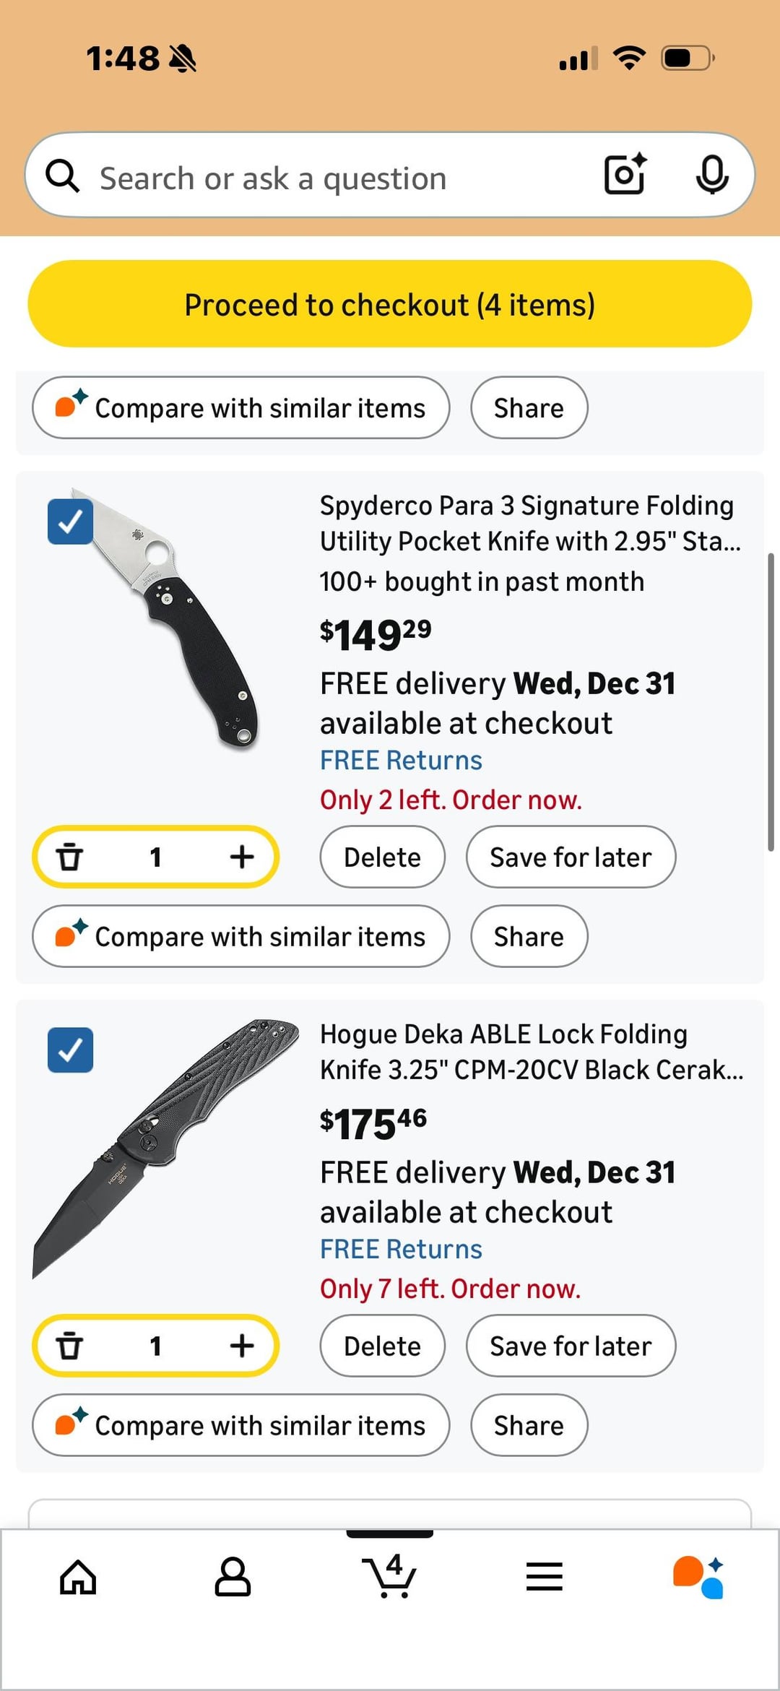Click FREE Returns link under Spyderco knife

coord(401,760)
